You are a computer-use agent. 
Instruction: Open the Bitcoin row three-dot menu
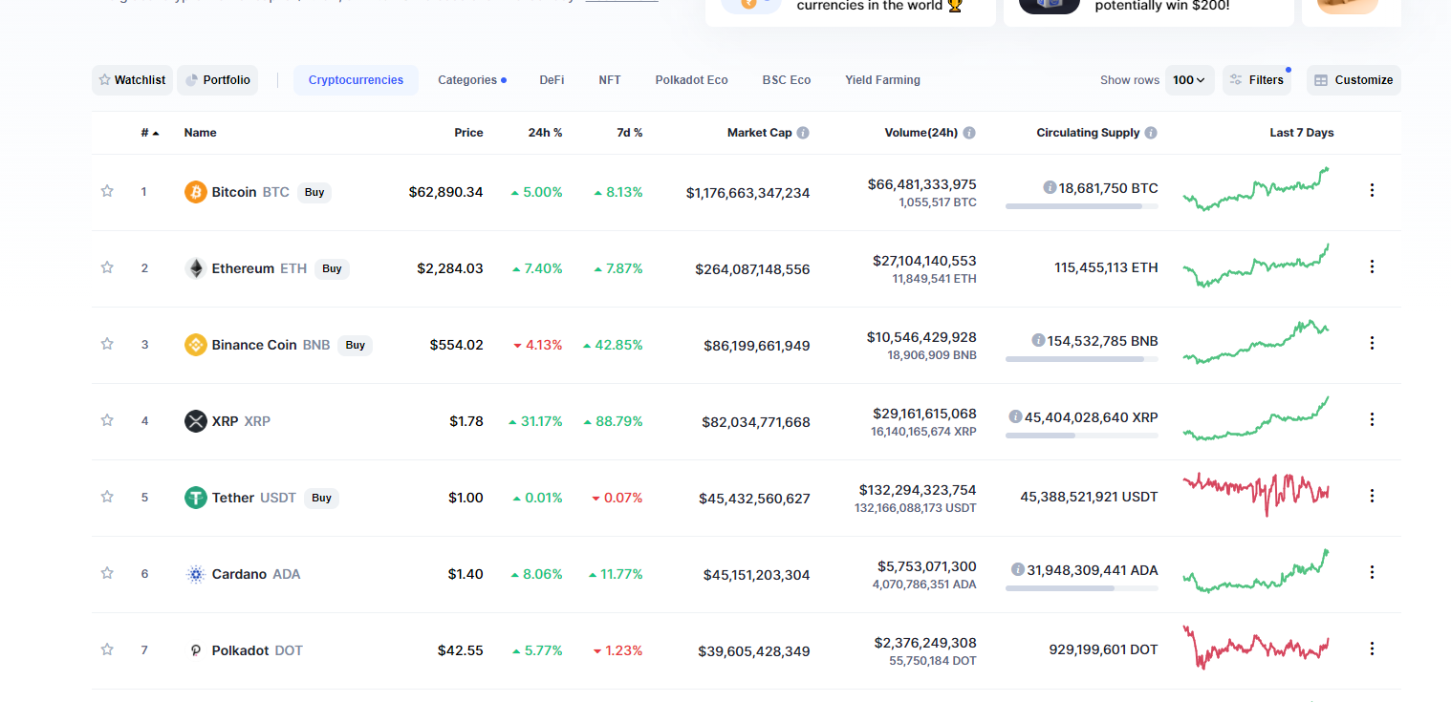(x=1372, y=190)
